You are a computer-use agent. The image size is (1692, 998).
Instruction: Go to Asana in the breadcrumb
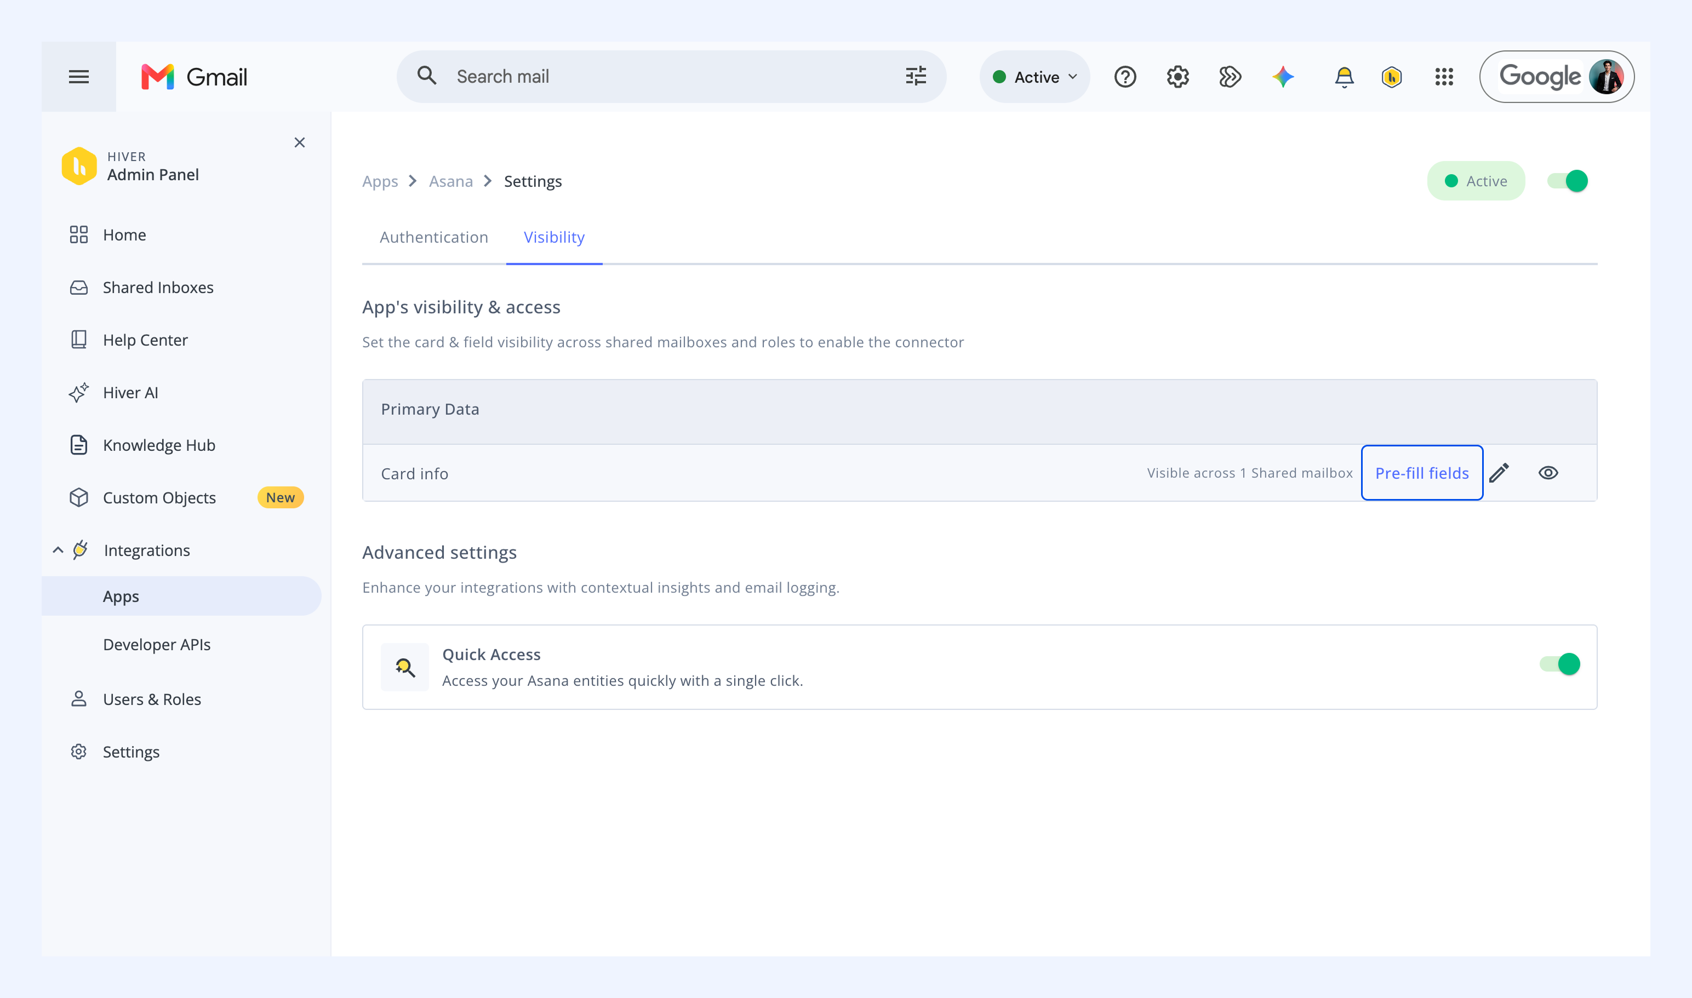tap(451, 181)
